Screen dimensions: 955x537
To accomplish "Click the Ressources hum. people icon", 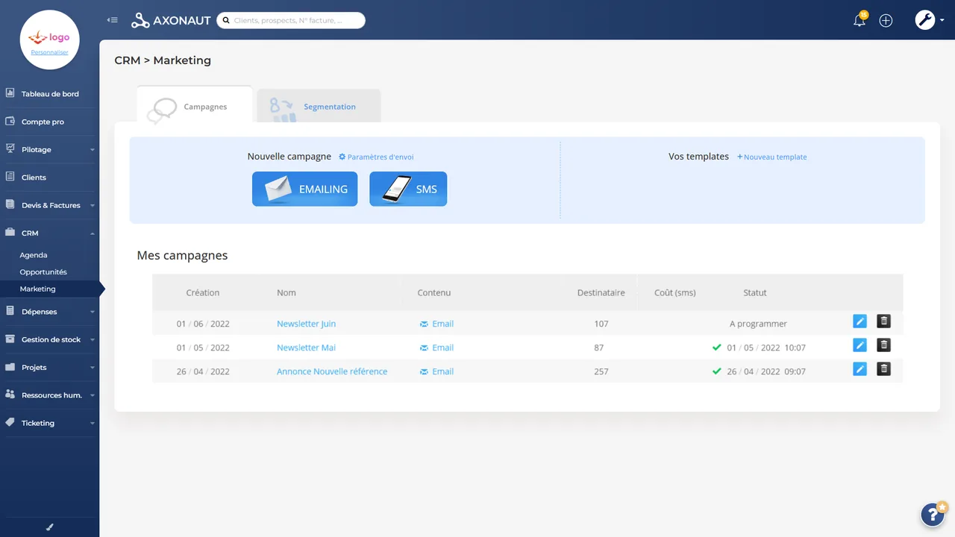I will click(10, 395).
